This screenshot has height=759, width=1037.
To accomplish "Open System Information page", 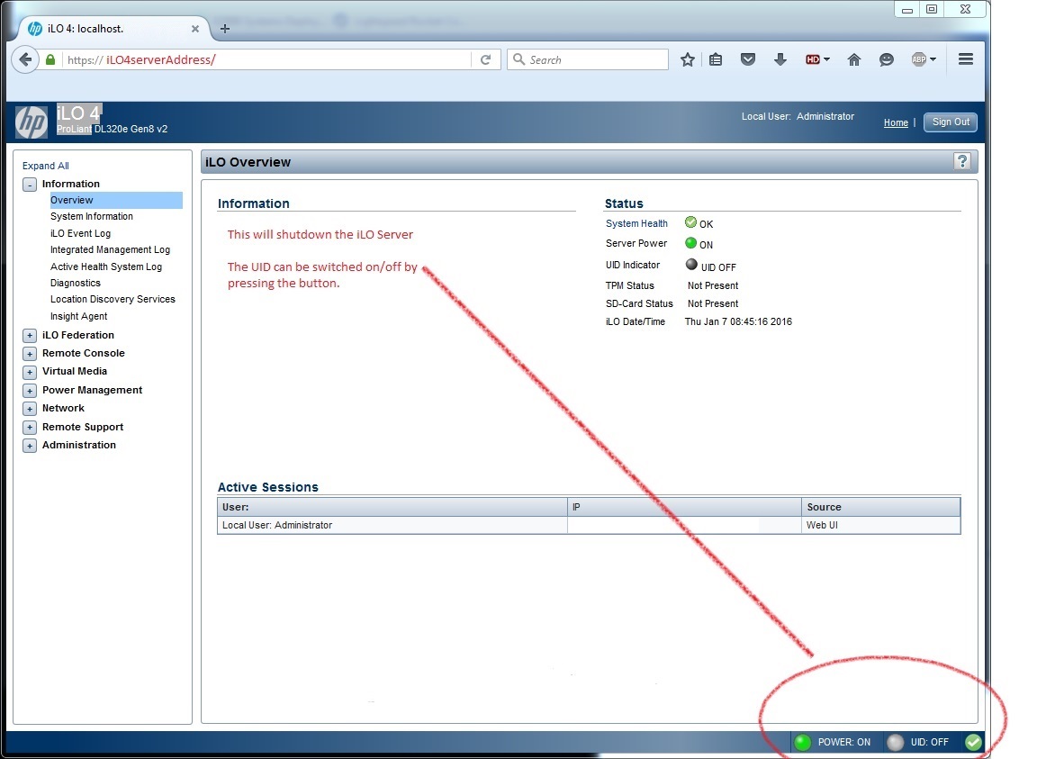I will click(91, 216).
